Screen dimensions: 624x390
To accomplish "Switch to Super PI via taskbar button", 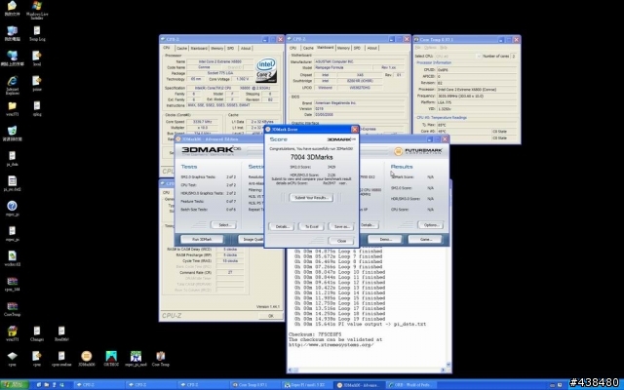I will (x=307, y=385).
